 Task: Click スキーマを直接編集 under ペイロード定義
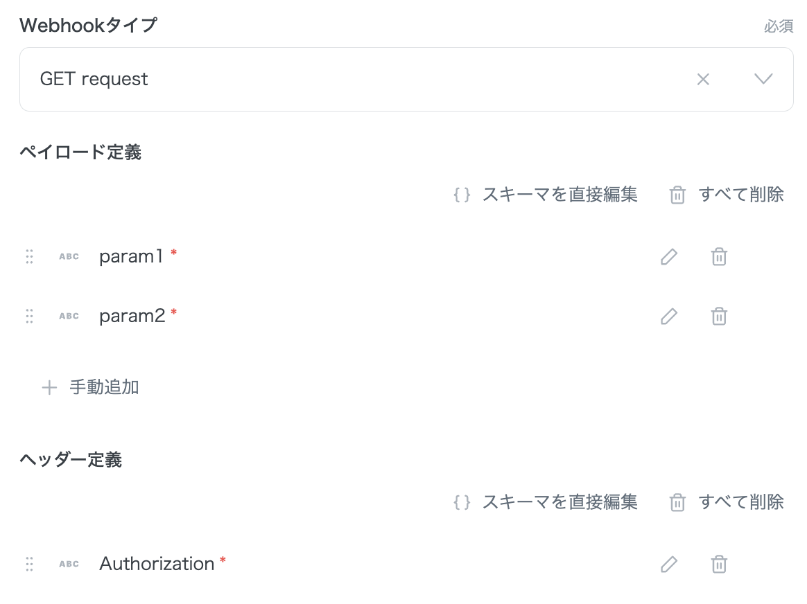tap(546, 195)
